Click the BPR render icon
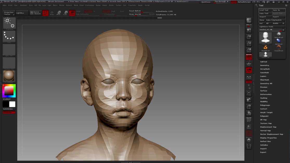 tap(249, 20)
